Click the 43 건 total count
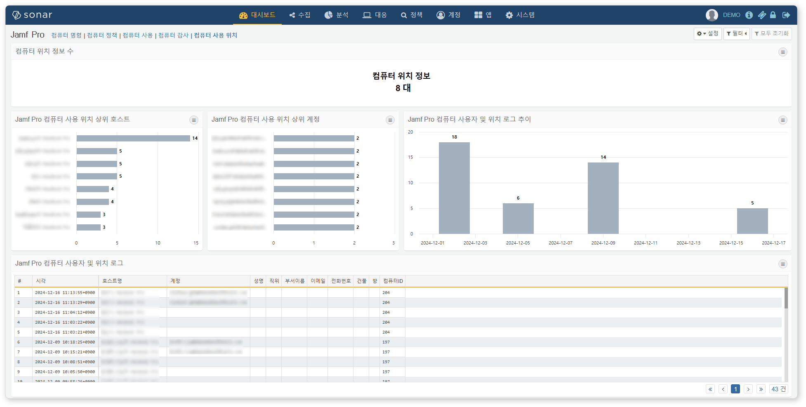 click(779, 389)
